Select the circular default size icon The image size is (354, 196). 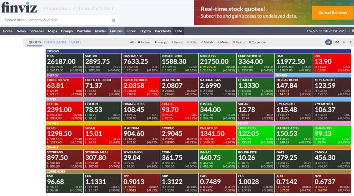pos(328,42)
